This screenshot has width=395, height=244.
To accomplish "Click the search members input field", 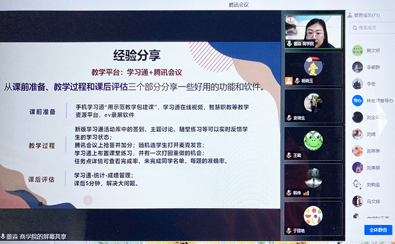I will (x=373, y=28).
